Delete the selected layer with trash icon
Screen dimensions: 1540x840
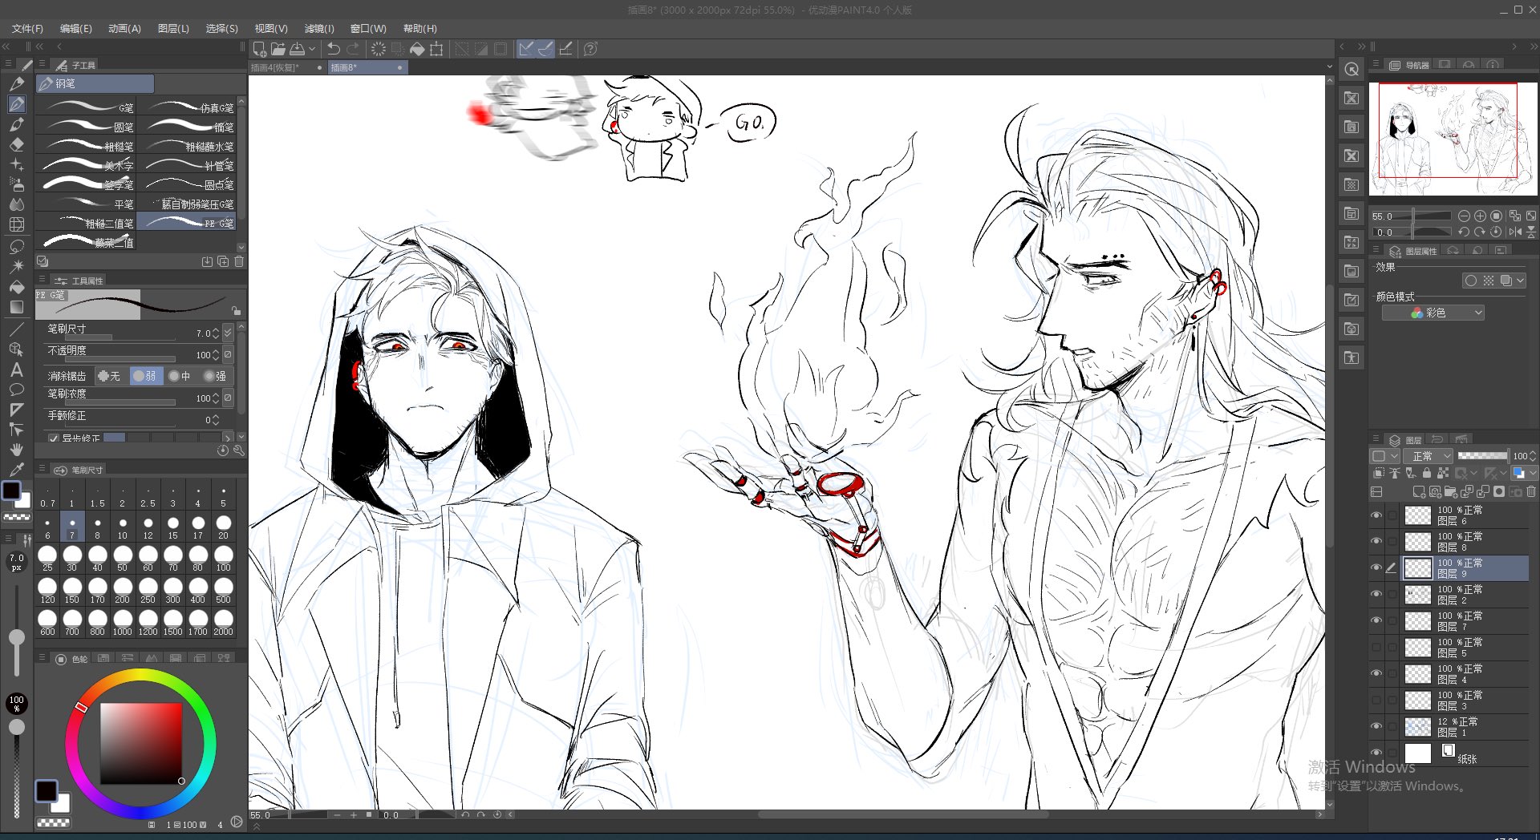[x=1531, y=491]
